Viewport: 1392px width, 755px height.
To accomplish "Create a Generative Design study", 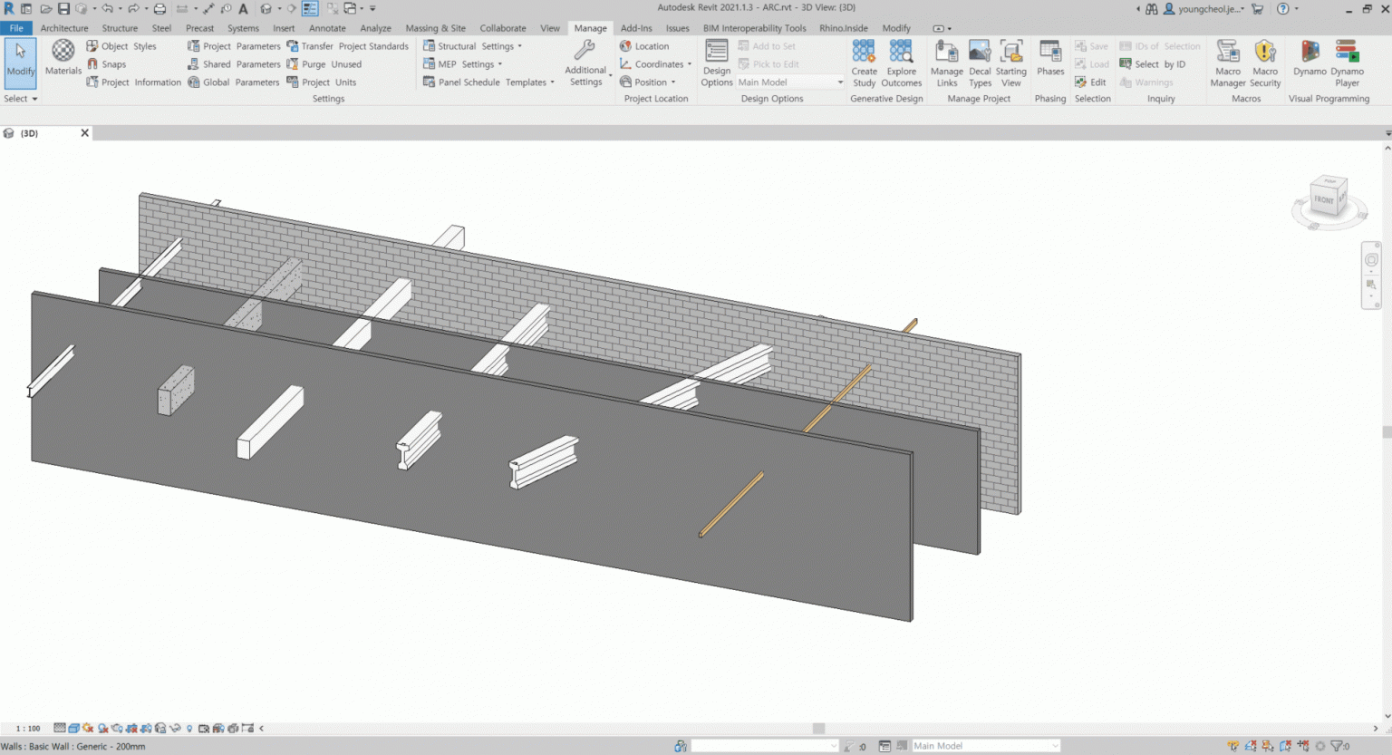I will [864, 63].
